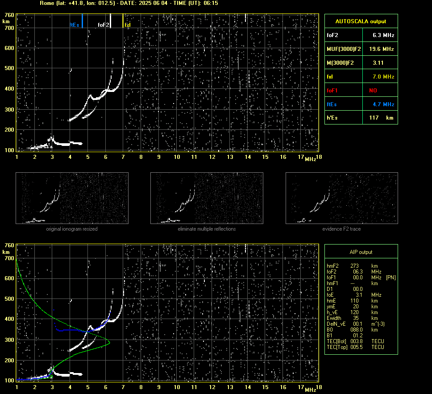Screen dimensions: 432x394
Task: Click the hmF1 row label
Action: (x=332, y=283)
